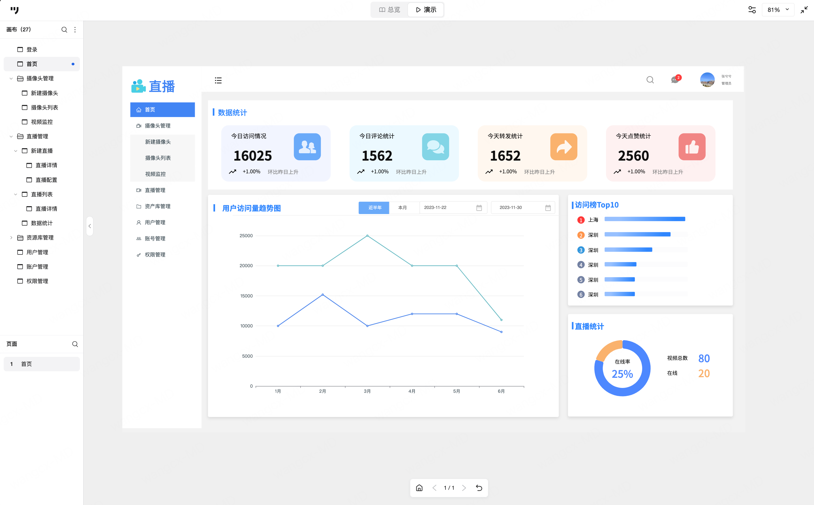The image size is (814, 505).
Task: Open the display settings sliders icon
Action: (x=752, y=10)
